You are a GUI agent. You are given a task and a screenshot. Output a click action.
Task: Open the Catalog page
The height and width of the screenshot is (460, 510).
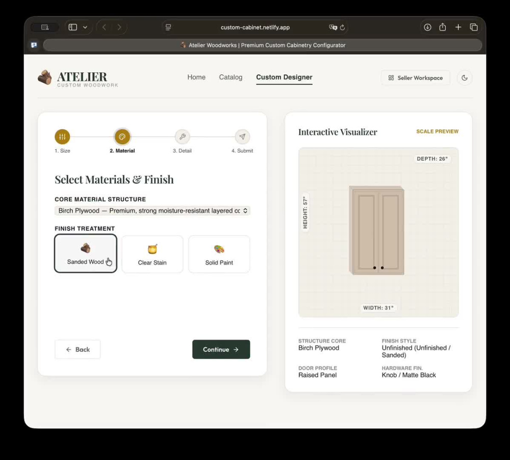click(231, 77)
